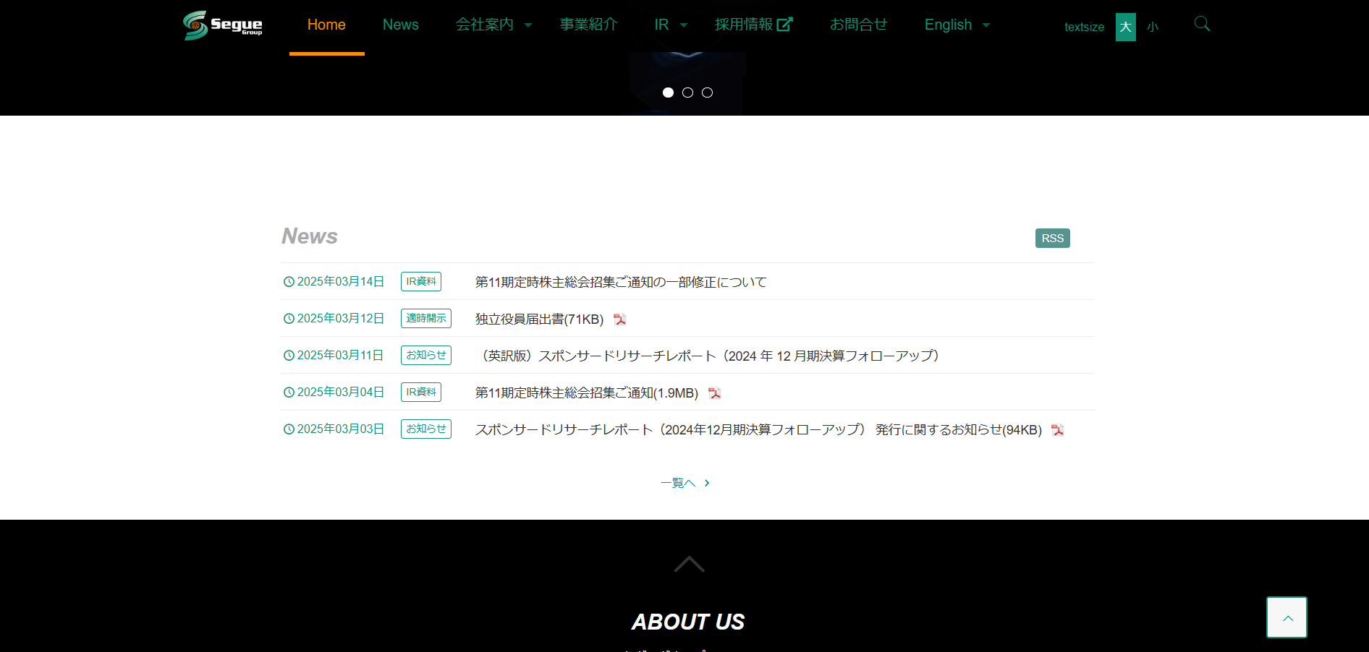Click the Segue Group logo

click(223, 25)
